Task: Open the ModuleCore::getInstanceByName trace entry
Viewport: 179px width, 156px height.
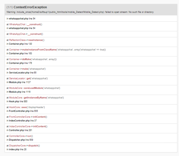Action: click(91, 99)
